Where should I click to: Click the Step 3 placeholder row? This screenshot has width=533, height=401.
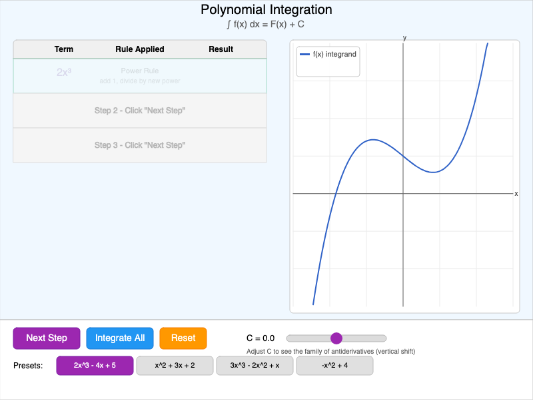pyautogui.click(x=139, y=145)
